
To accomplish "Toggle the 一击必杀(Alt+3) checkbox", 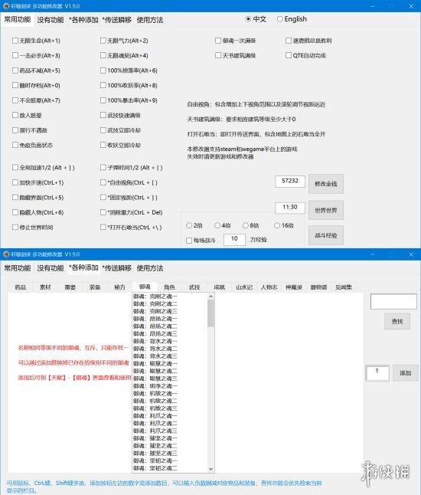I will [x=15, y=55].
